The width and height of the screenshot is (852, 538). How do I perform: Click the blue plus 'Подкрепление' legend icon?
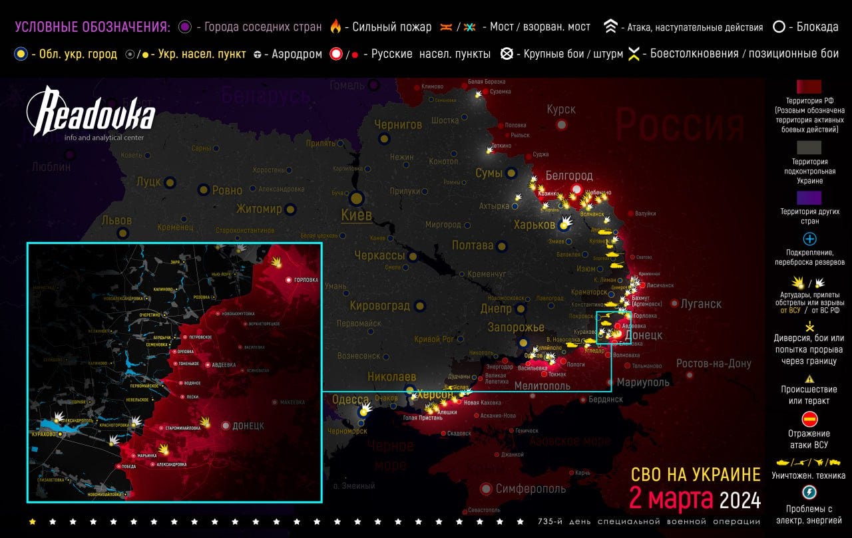tap(809, 239)
